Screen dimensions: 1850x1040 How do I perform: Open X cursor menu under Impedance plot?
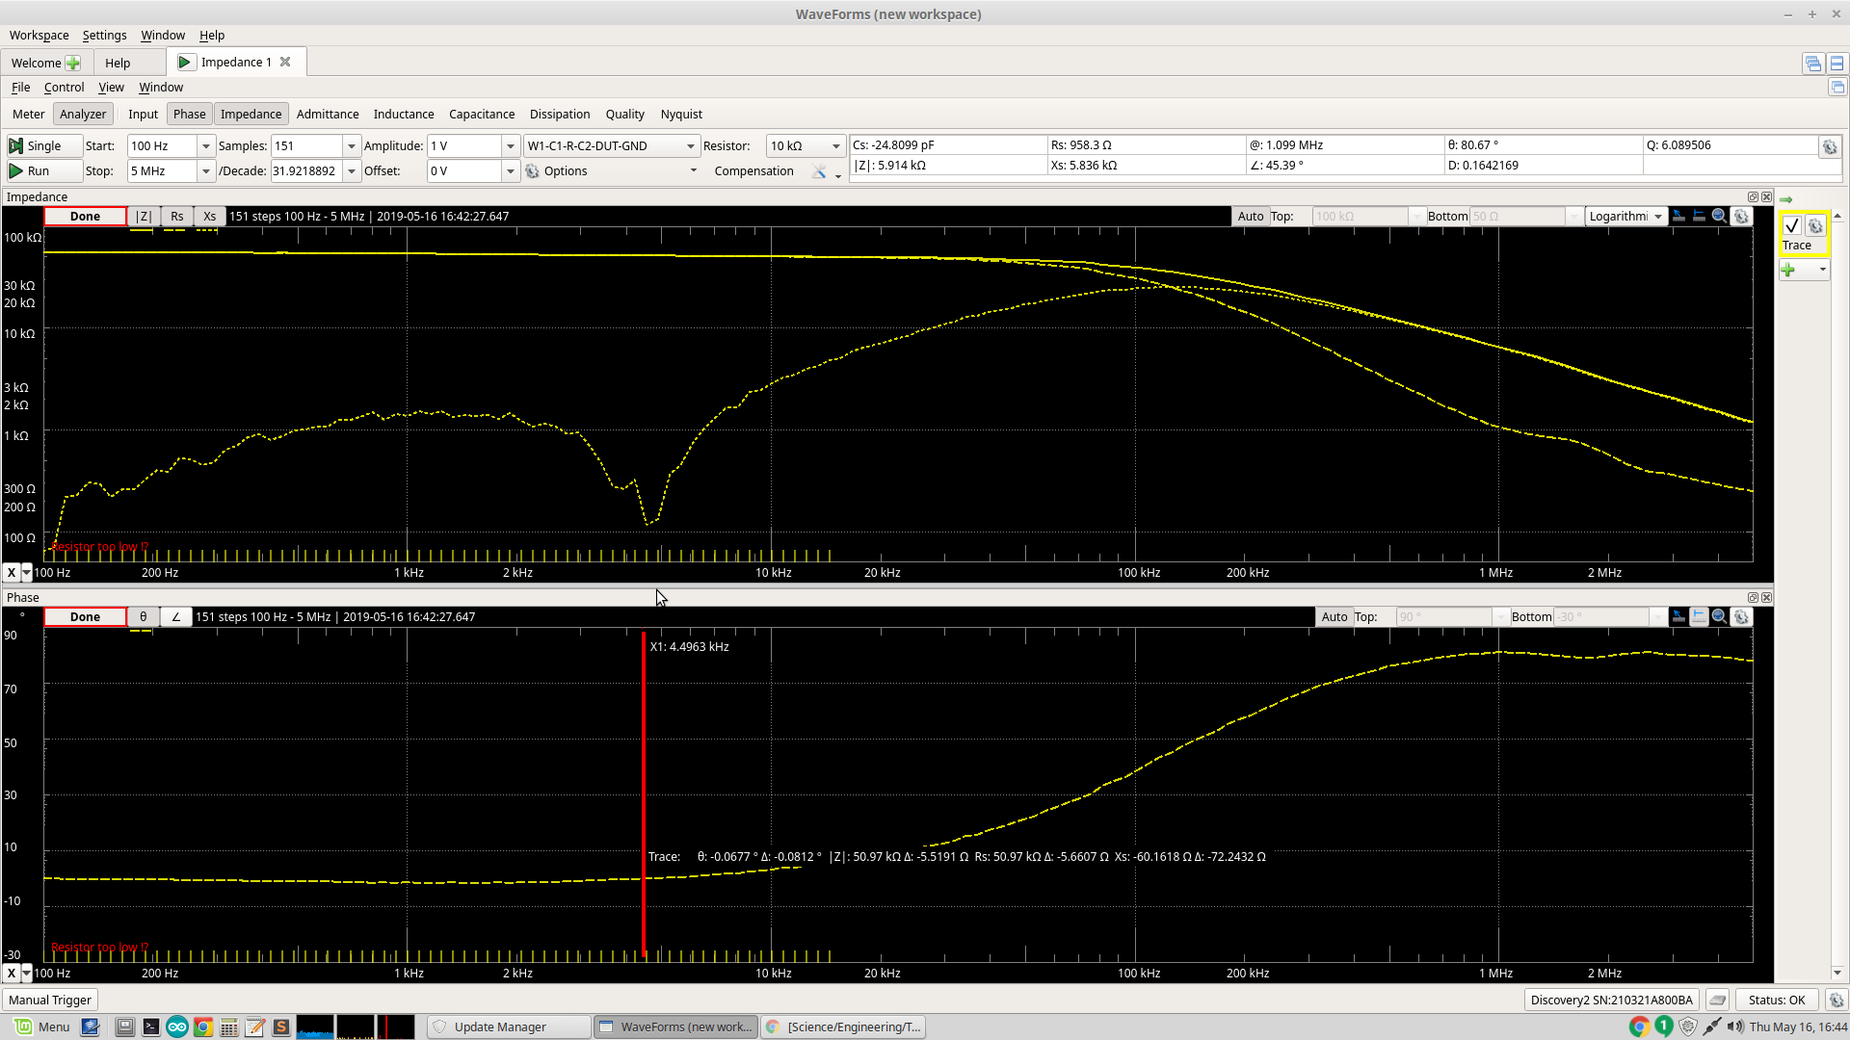click(25, 572)
